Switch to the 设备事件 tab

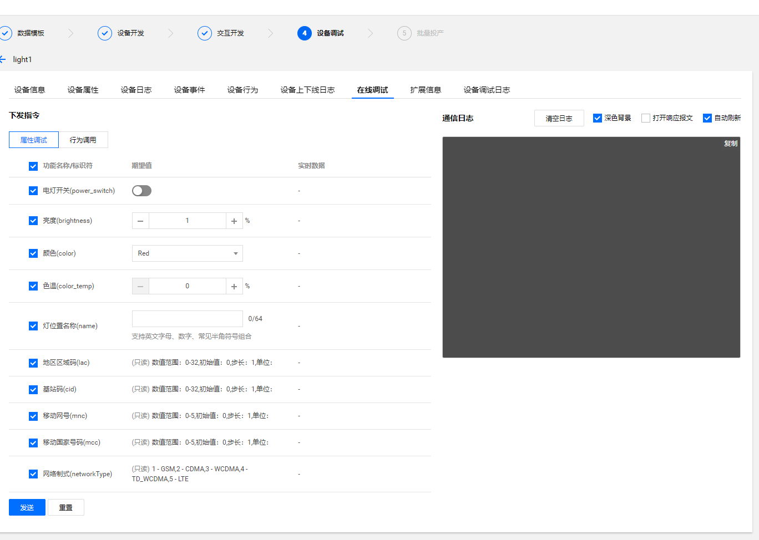tap(189, 90)
